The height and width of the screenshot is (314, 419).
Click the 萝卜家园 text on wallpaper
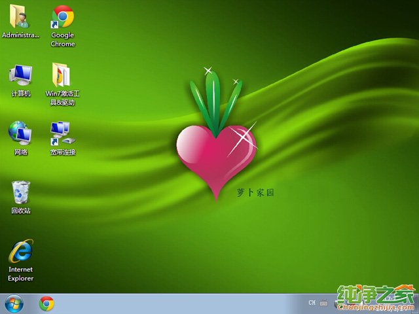pyautogui.click(x=255, y=193)
